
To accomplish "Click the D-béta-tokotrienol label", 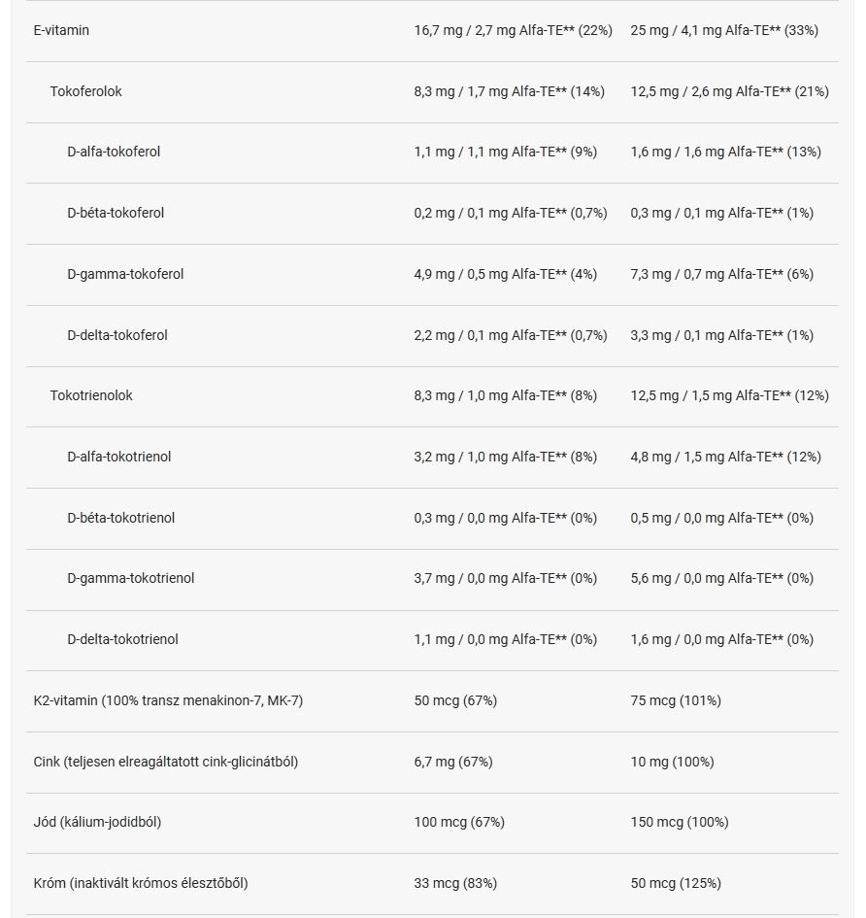I will tap(121, 518).
